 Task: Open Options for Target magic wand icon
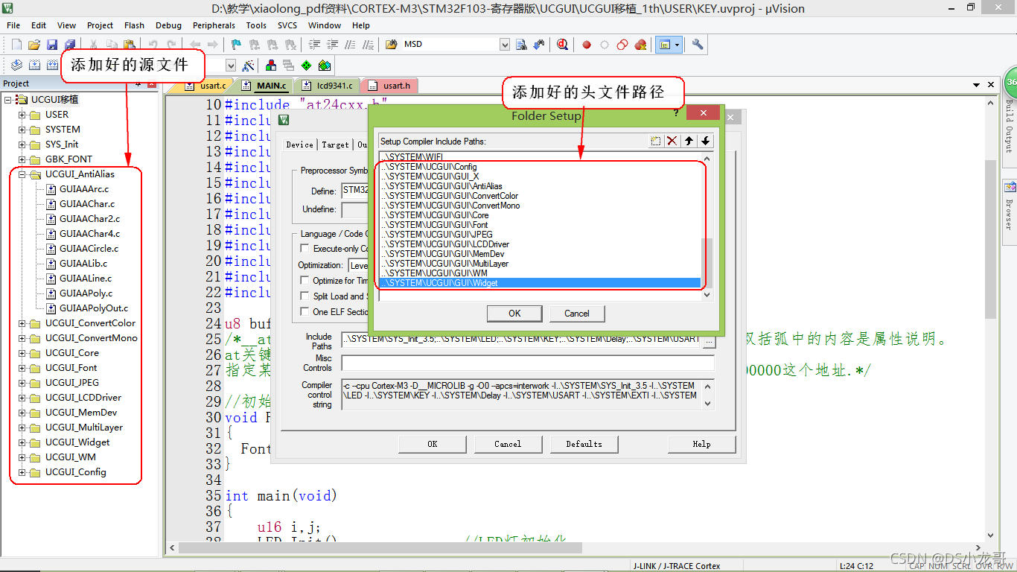[249, 66]
